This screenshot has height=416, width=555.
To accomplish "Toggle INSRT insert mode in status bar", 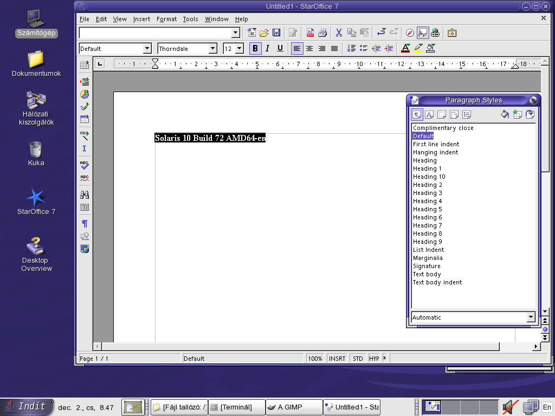I will click(337, 359).
